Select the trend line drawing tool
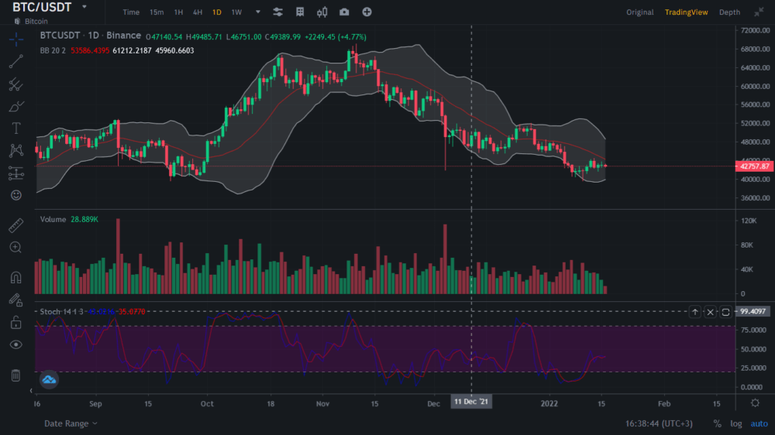The width and height of the screenshot is (775, 435). pos(15,62)
